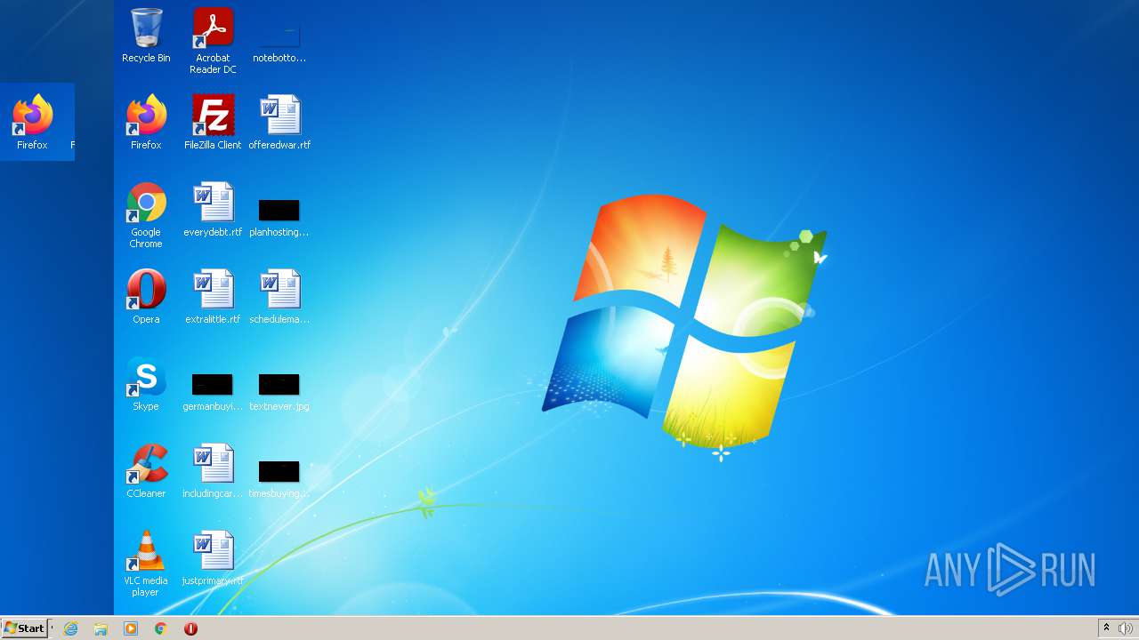Image resolution: width=1139 pixels, height=640 pixels.
Task: Open the volume control in tray
Action: tap(1125, 628)
